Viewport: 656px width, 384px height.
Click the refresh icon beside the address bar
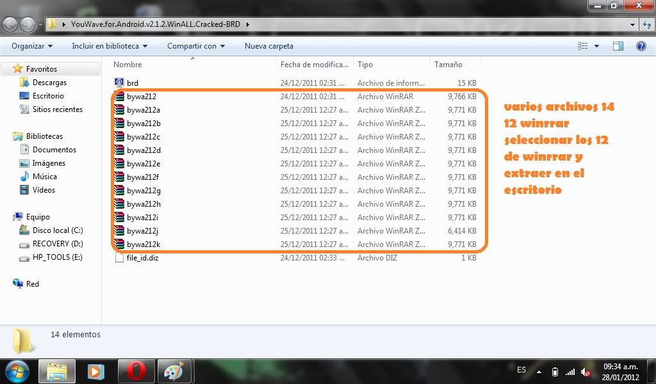[647, 25]
